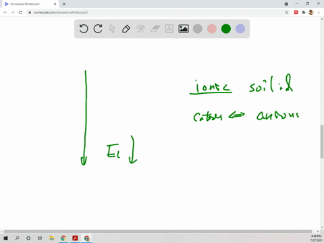The height and width of the screenshot is (243, 324).
Task: Close the Numerade Whiteboard tab
Action: [55, 4]
